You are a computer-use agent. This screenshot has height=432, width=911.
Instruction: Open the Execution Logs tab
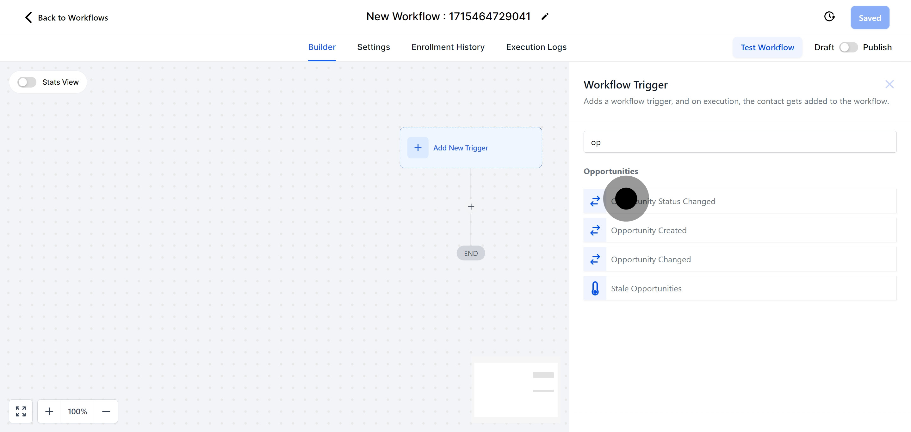[x=536, y=47]
